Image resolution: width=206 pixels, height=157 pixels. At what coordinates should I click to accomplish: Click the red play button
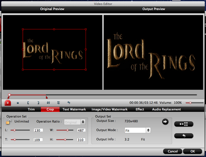point(8,103)
